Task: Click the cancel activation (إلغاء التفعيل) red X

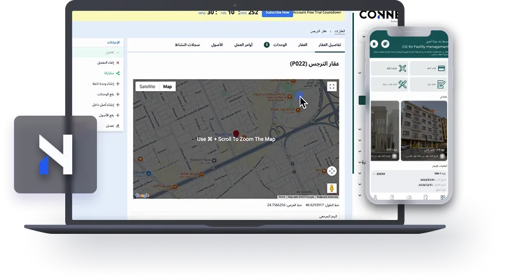Action: pos(117,63)
